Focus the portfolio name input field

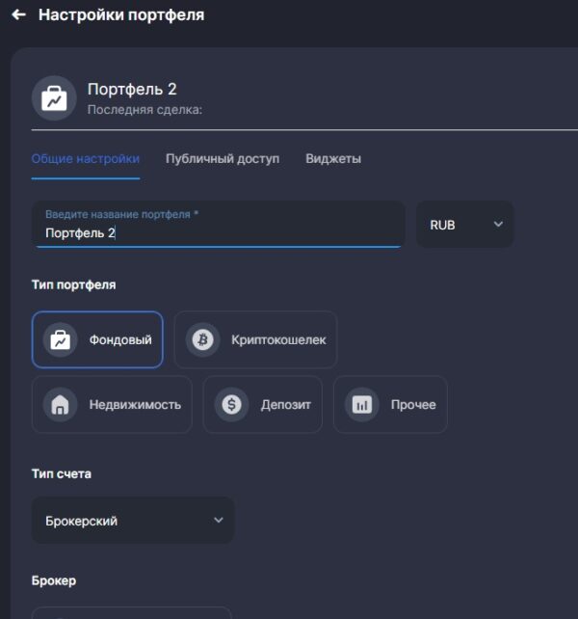click(218, 232)
